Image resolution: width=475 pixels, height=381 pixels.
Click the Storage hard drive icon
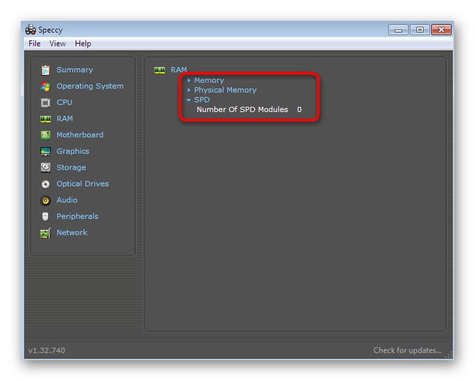coord(46,167)
